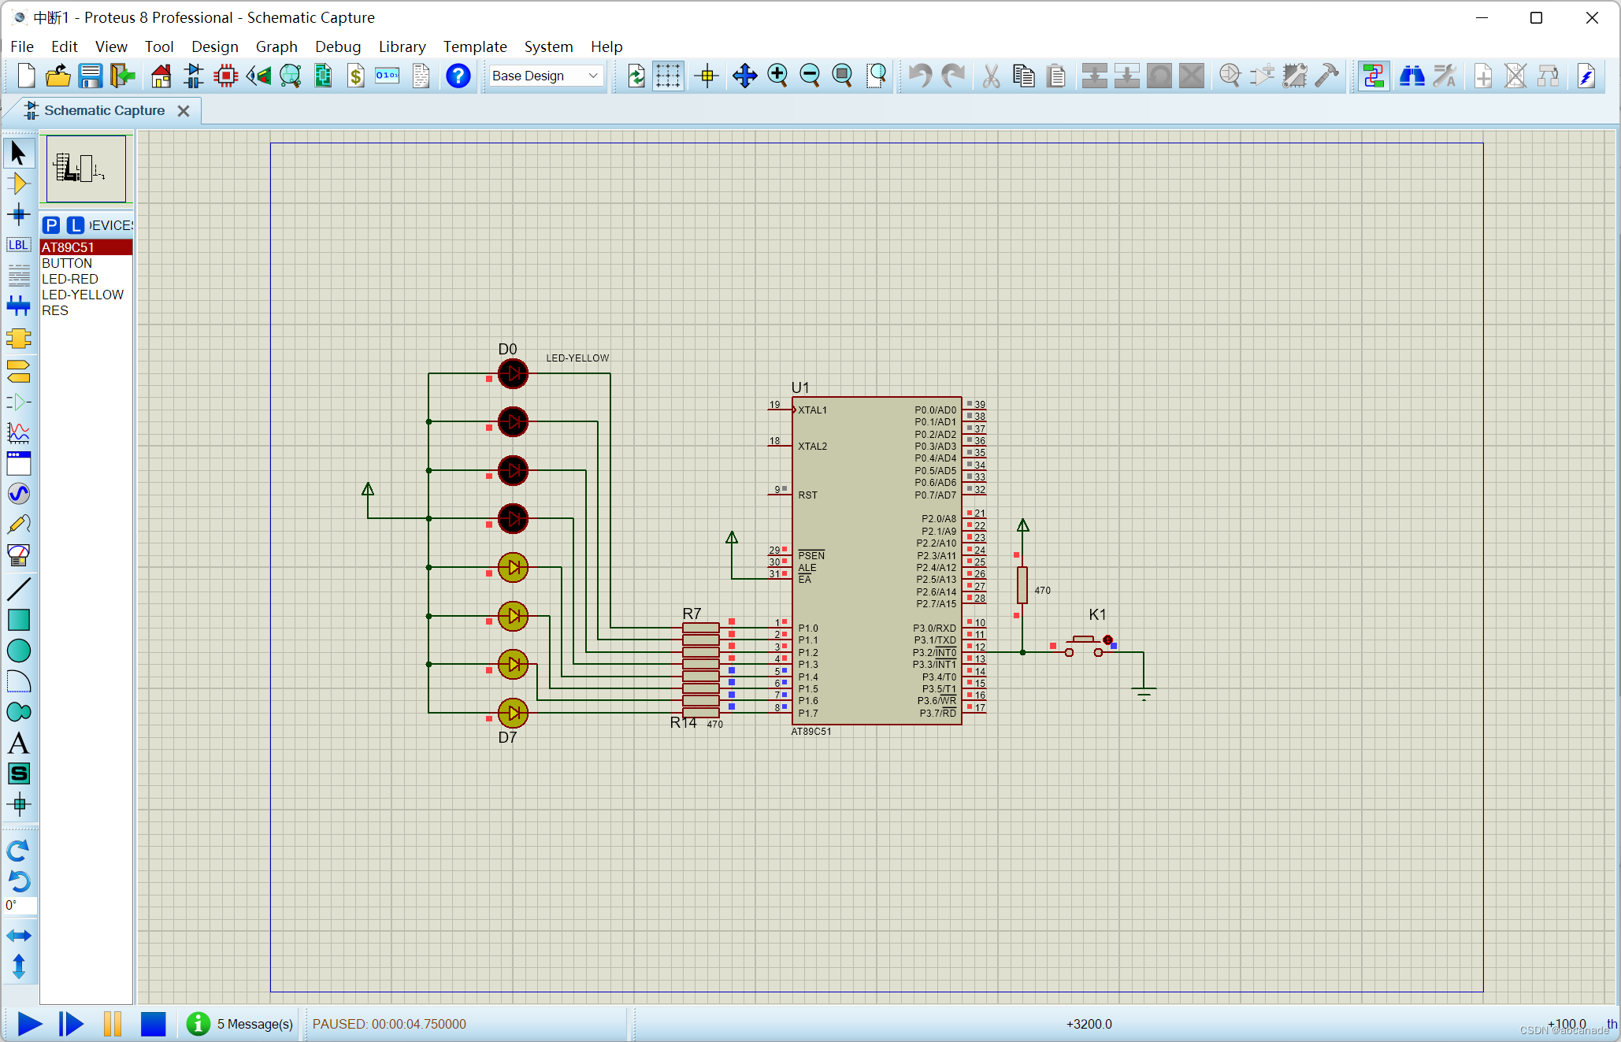Select LED-YELLOW in the devices list
1621x1042 pixels.
[x=86, y=295]
